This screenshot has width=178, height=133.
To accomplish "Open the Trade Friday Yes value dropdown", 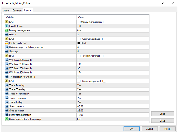I will coord(79,102).
